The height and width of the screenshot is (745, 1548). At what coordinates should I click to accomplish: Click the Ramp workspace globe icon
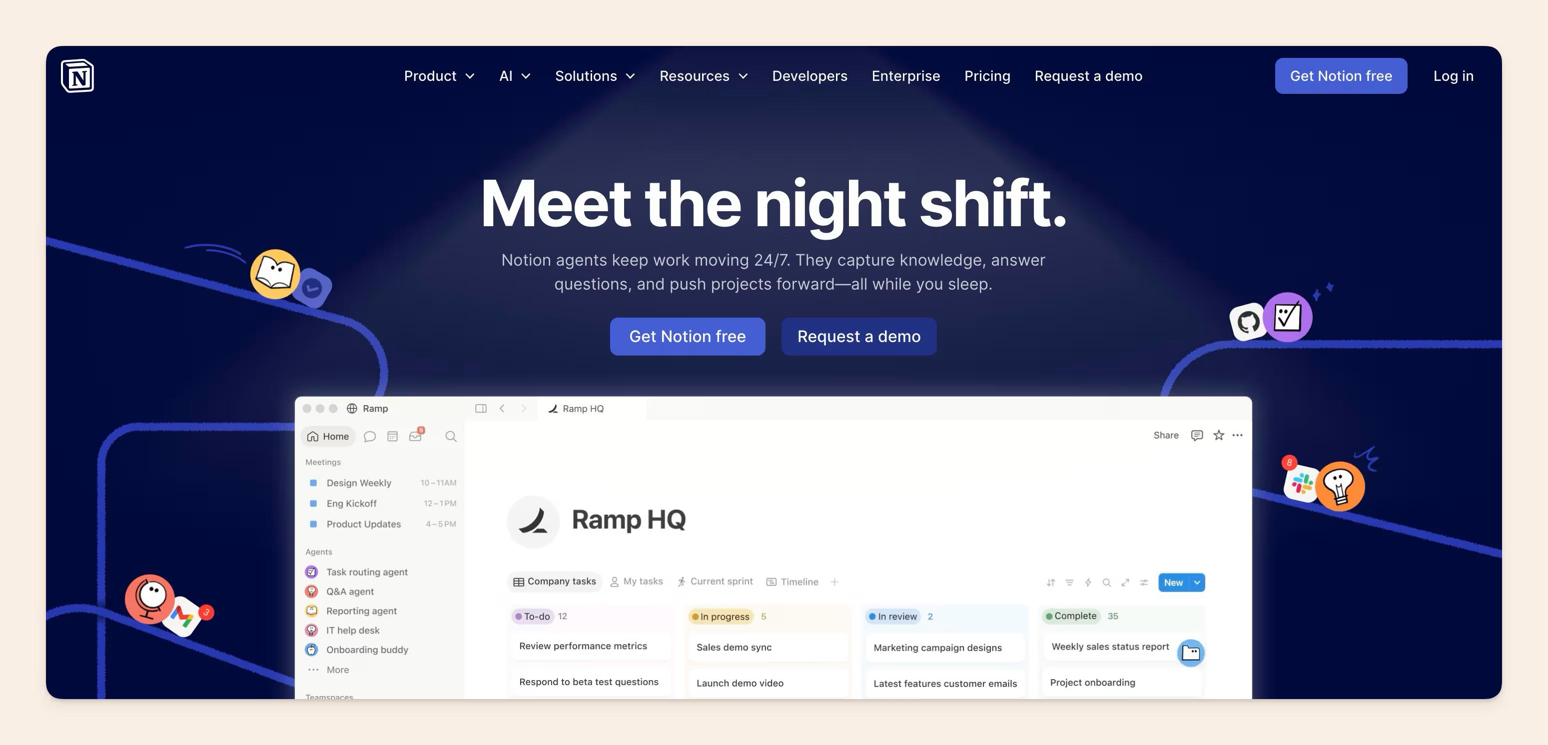pos(352,408)
